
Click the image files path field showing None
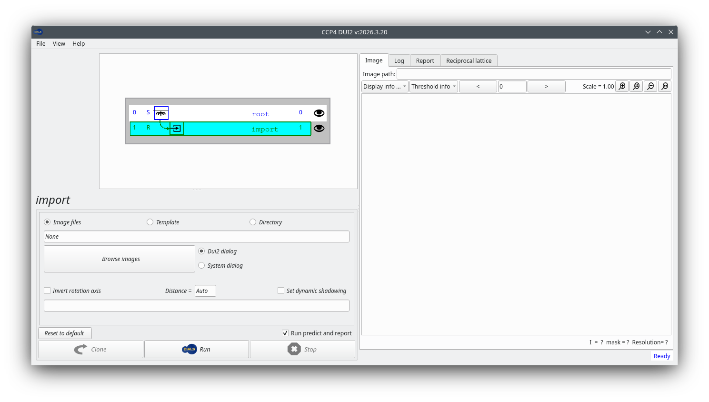tap(197, 236)
